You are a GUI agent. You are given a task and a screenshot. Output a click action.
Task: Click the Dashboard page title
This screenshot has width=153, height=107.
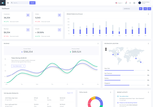click(5, 9)
